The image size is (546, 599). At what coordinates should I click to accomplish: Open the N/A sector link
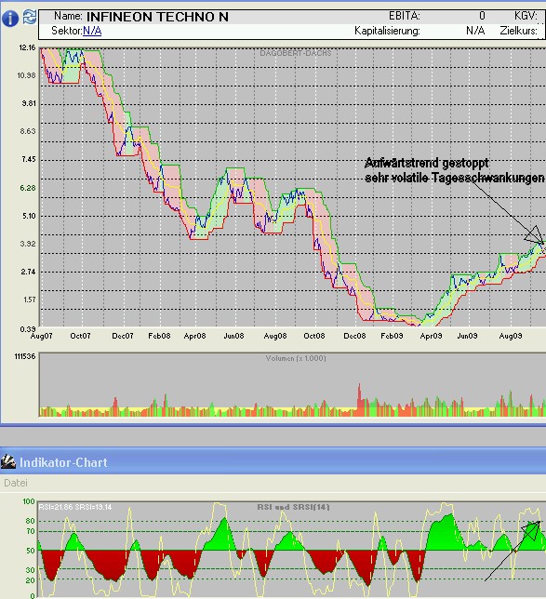92,31
